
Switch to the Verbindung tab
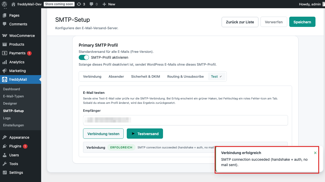[x=92, y=76]
